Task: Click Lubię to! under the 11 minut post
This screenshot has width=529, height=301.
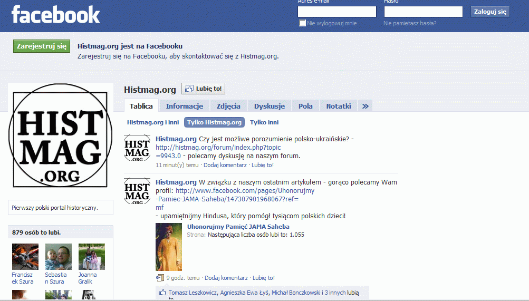Action: 263,165
